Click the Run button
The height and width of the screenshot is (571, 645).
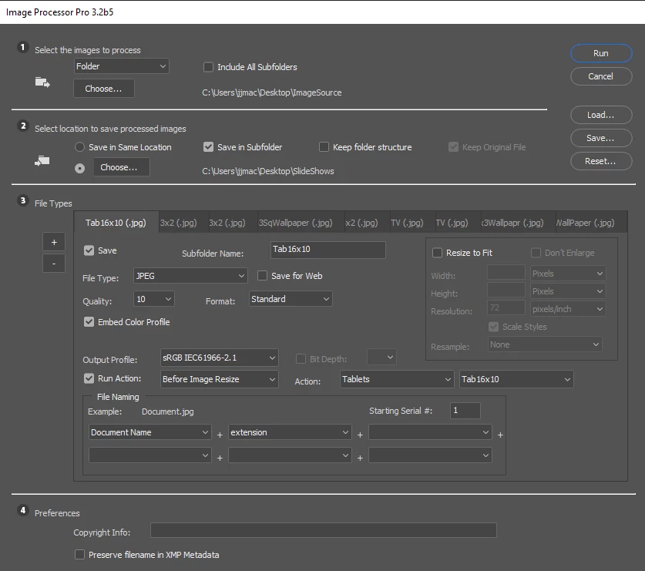[601, 53]
